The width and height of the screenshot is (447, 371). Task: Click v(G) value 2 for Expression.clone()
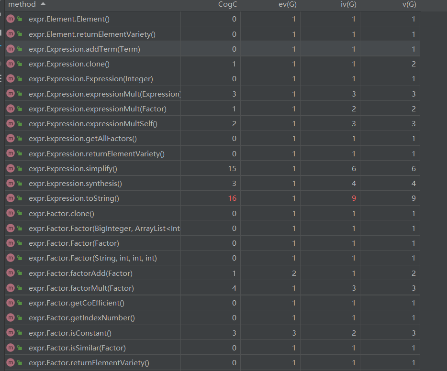pyautogui.click(x=413, y=64)
